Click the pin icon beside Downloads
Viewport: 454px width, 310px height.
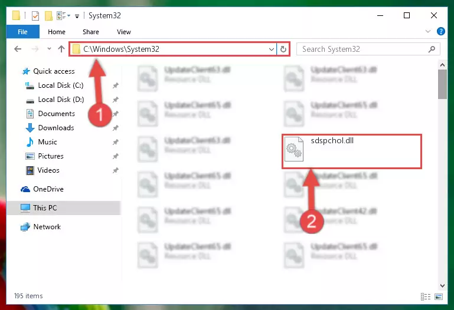click(x=116, y=128)
